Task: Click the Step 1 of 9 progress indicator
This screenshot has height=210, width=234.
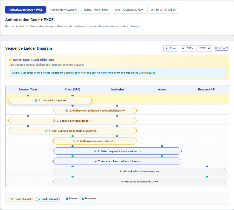Action: tap(221, 48)
